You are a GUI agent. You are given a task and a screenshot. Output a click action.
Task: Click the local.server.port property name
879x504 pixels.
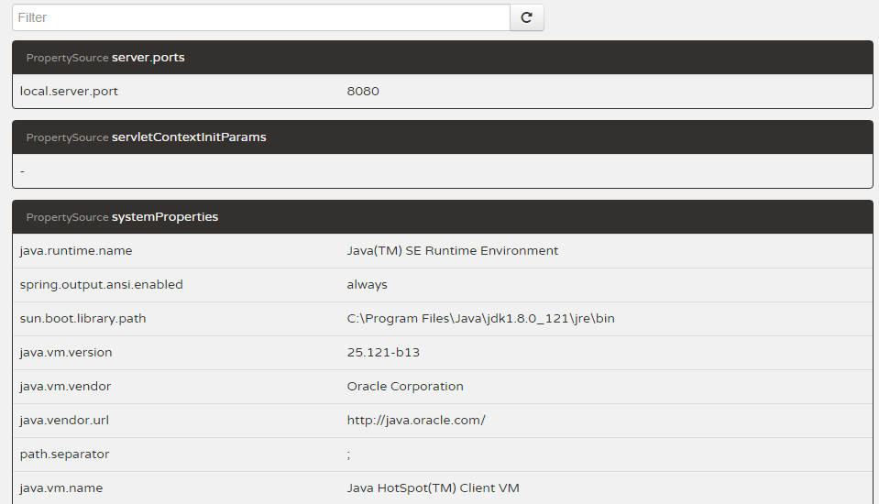click(69, 92)
